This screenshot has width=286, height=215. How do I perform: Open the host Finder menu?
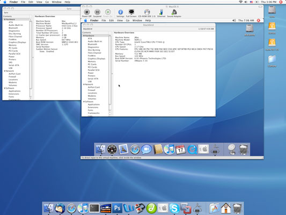[13, 2]
